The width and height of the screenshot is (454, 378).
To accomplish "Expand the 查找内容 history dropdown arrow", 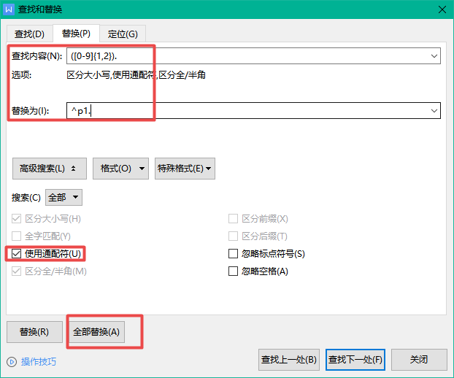I will click(x=434, y=55).
